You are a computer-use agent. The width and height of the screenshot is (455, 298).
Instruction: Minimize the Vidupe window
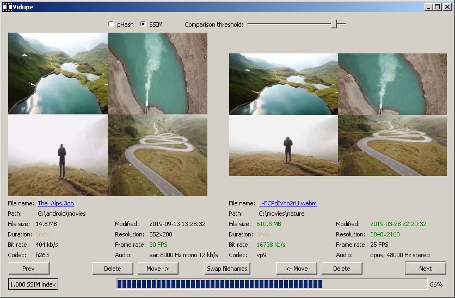[429, 7]
